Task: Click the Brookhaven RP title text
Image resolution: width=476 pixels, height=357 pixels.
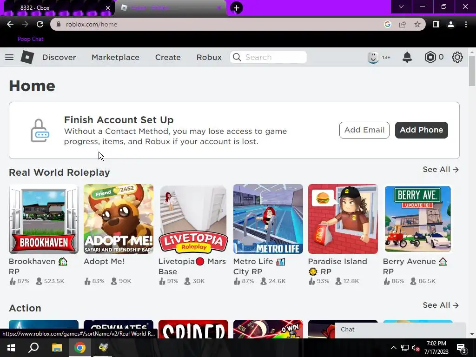Action: pyautogui.click(x=38, y=266)
